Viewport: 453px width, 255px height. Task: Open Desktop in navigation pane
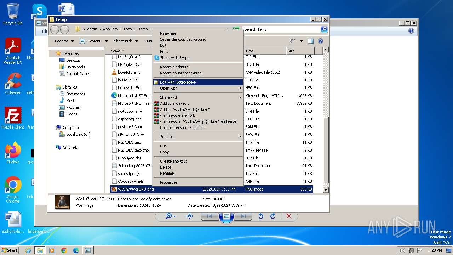pyautogui.click(x=73, y=60)
